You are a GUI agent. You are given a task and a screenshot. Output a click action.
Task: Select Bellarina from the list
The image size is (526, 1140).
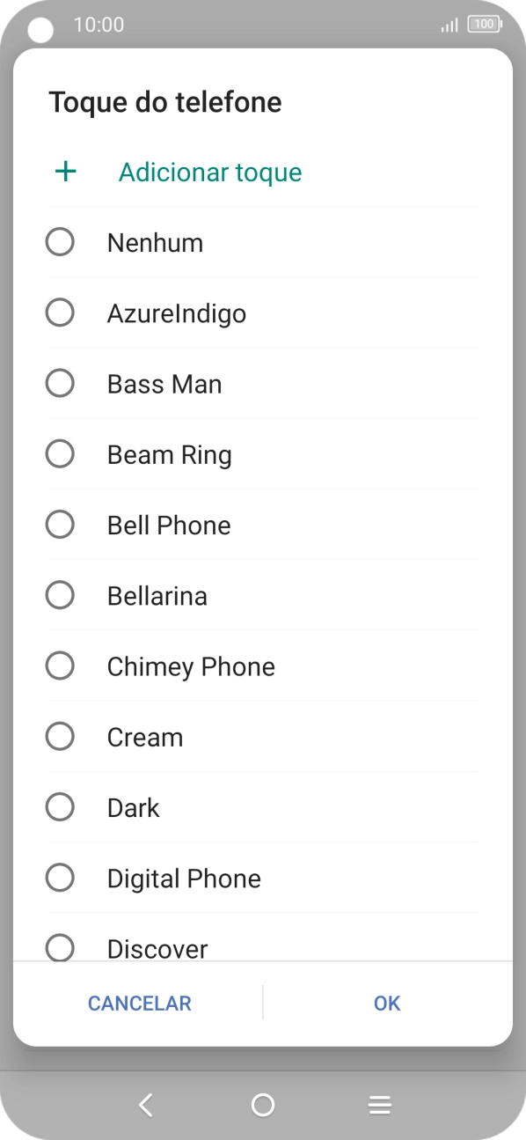pyautogui.click(x=60, y=594)
